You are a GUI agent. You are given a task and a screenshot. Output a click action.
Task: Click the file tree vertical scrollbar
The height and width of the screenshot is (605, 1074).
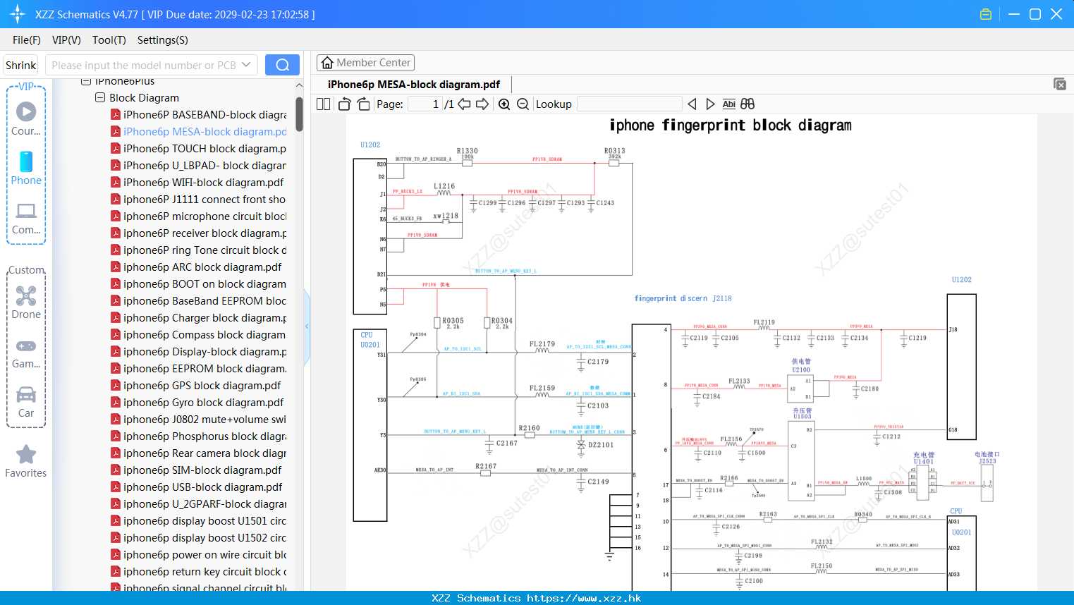click(299, 114)
